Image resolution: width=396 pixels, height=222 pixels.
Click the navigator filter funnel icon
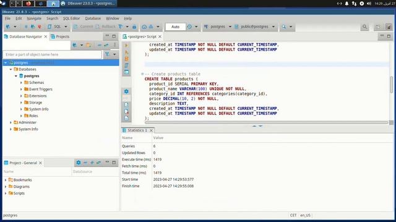point(107,54)
